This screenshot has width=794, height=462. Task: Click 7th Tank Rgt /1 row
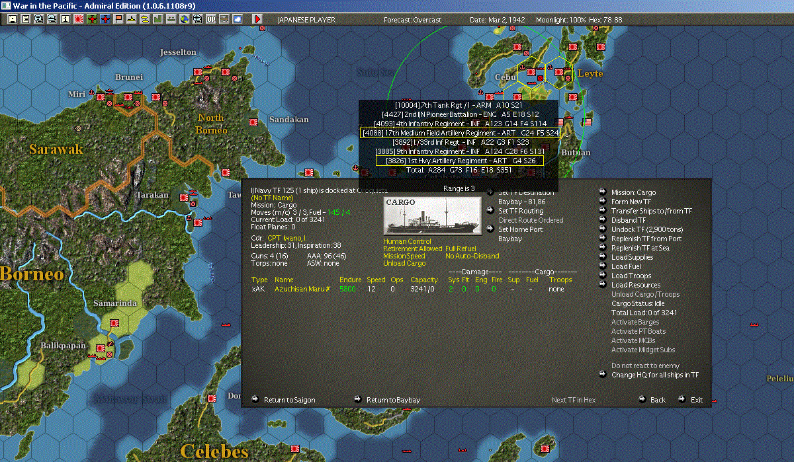(x=459, y=105)
